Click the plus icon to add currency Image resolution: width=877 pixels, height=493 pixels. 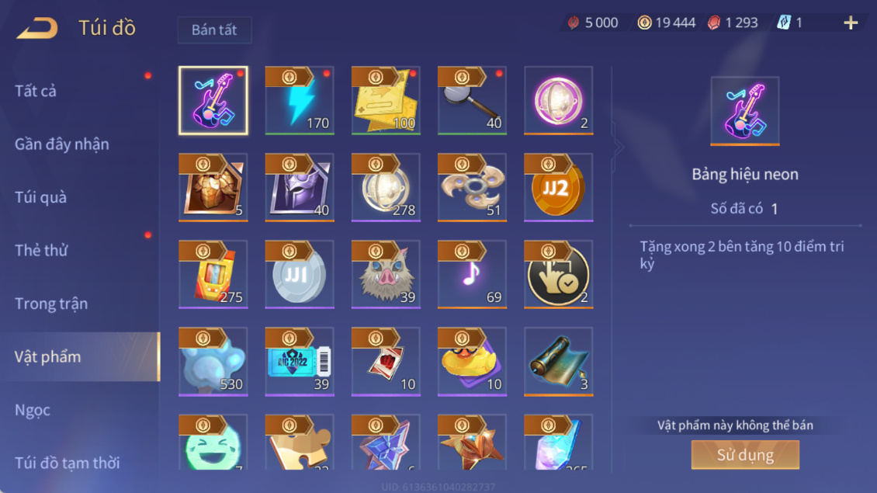851,23
